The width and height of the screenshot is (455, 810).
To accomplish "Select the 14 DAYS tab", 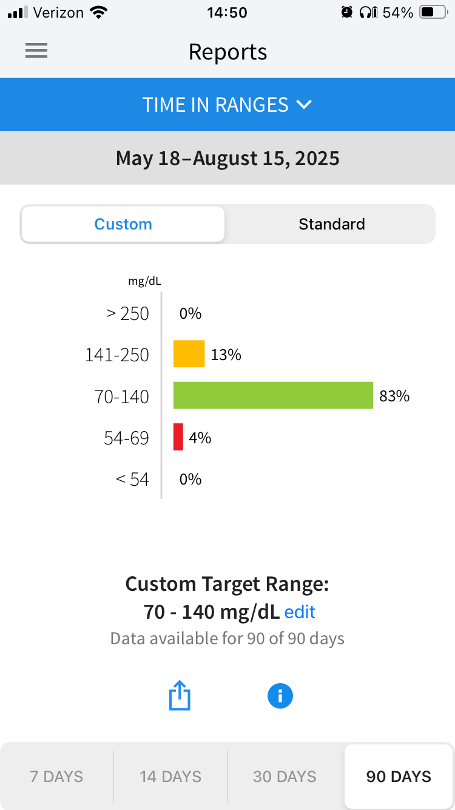I will 170,777.
